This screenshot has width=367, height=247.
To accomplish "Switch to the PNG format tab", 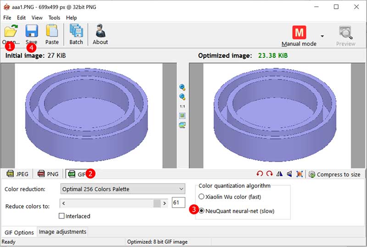I will tap(48, 174).
